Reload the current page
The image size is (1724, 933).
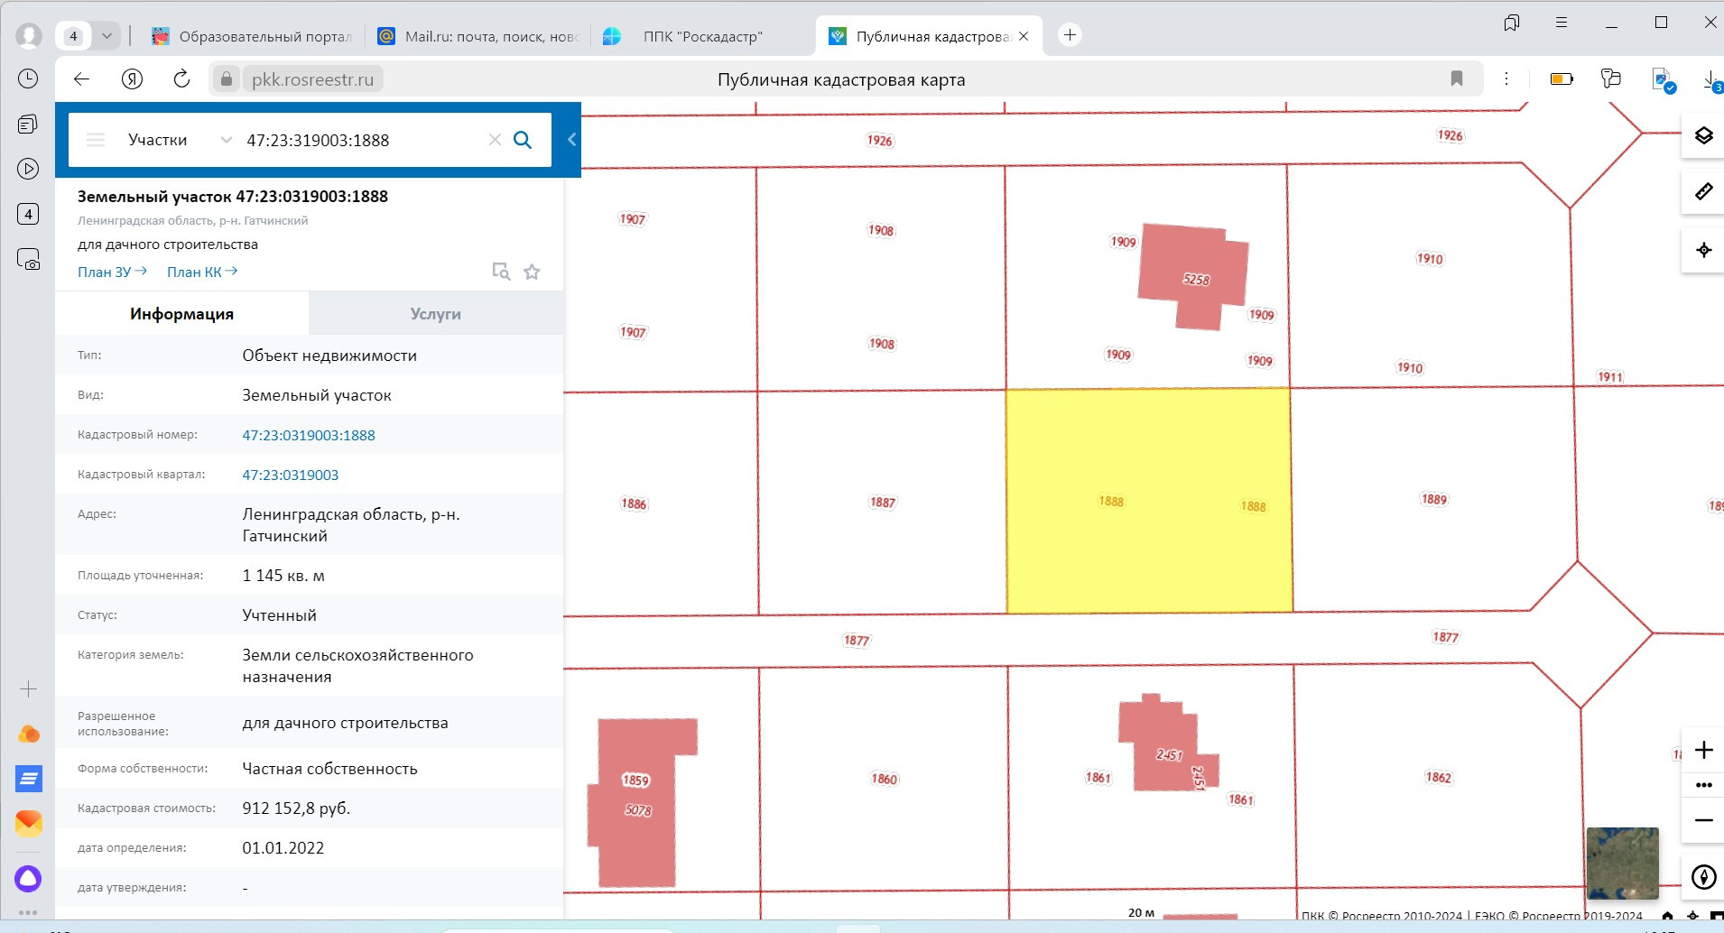(x=181, y=79)
